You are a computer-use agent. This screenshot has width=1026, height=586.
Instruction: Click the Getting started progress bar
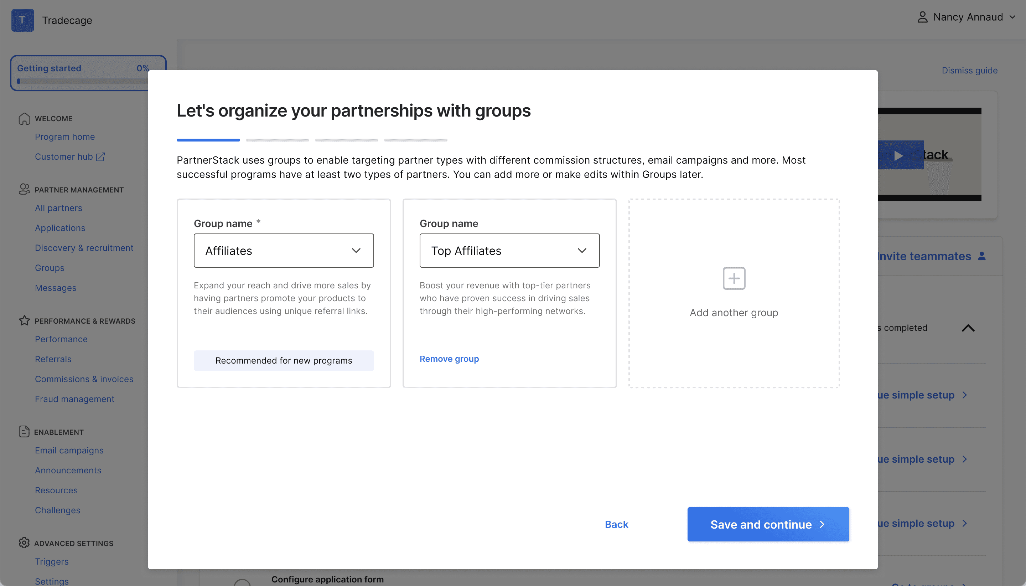coord(82,81)
